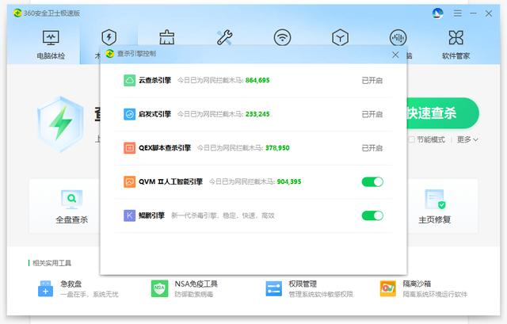Toggle the QVM II人工智能引擎 switch
This screenshot has height=324, width=507.
(372, 181)
